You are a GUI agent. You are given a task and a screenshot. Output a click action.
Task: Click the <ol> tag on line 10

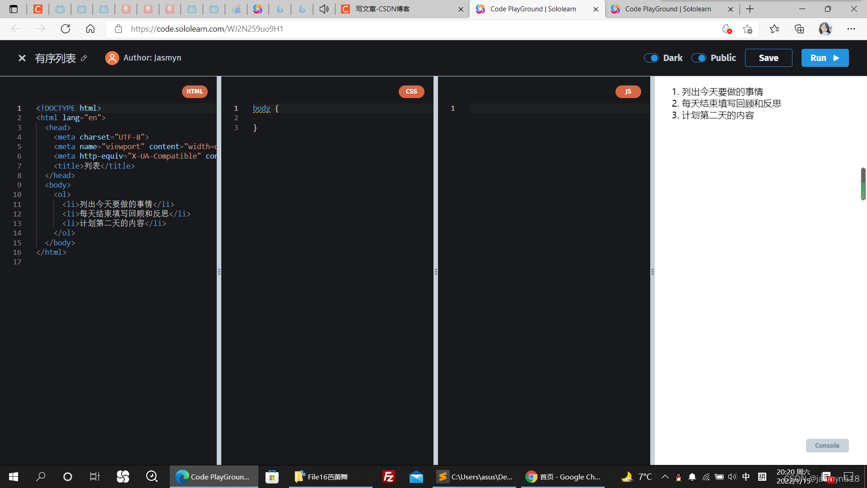62,195
